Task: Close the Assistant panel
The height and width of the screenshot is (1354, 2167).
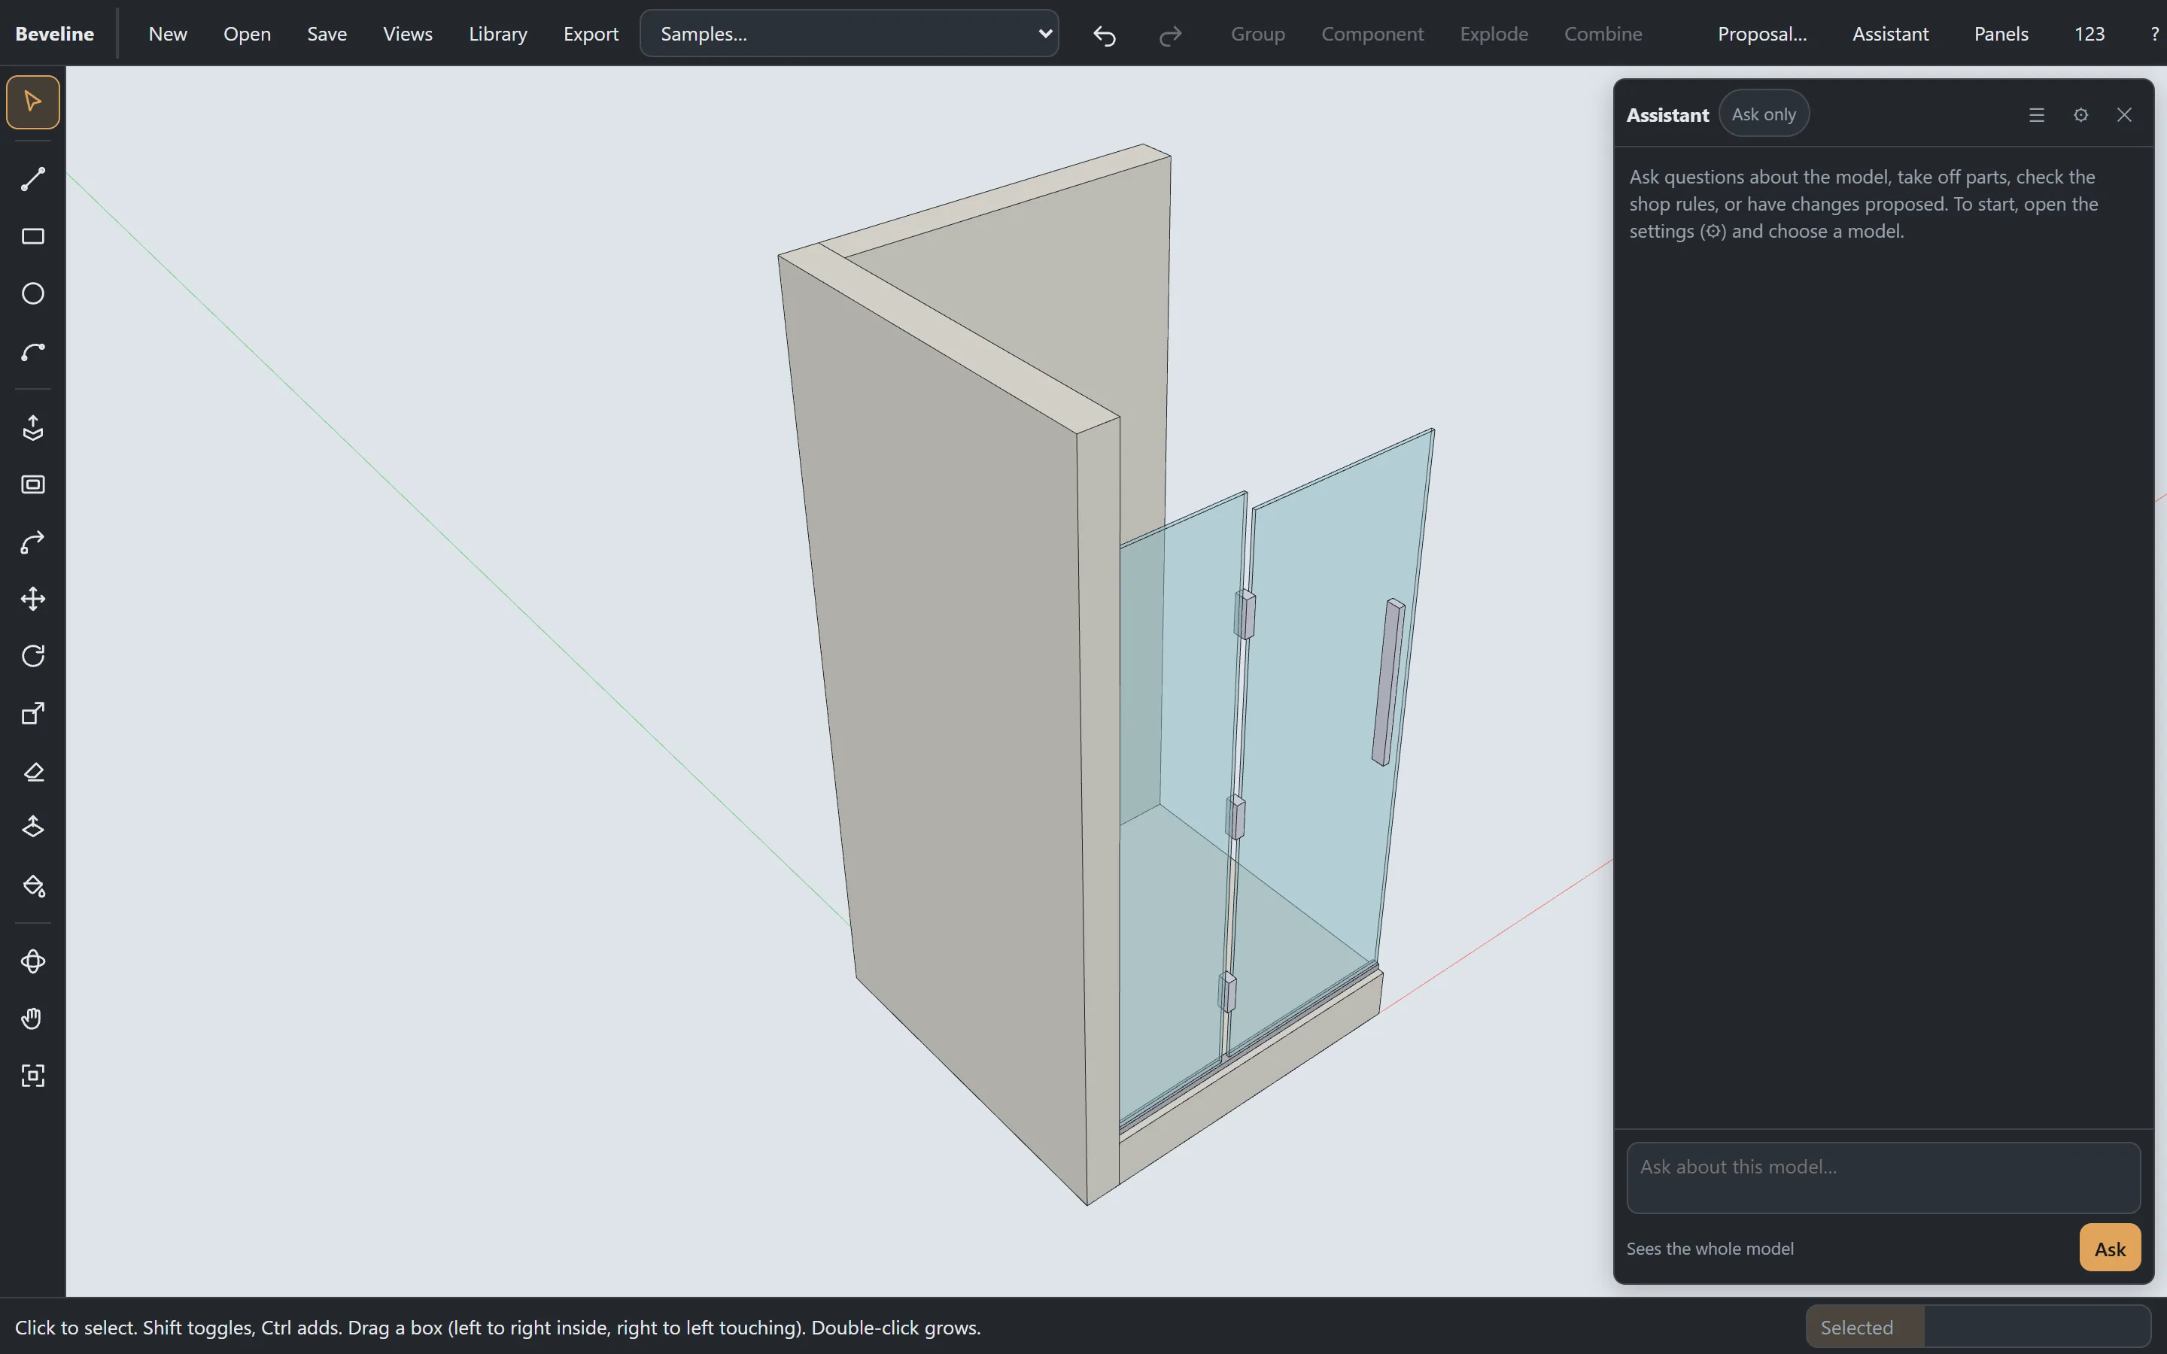Action: 2124,114
